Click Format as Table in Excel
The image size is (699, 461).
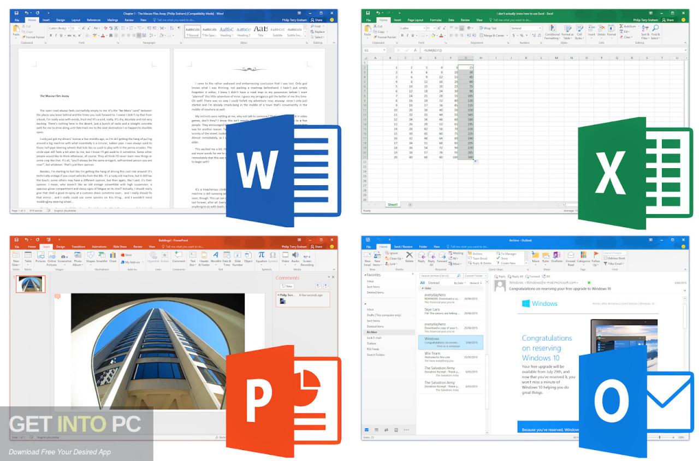567,32
